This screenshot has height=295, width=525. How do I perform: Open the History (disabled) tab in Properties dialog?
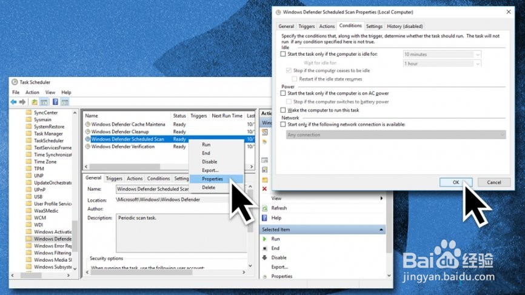pyautogui.click(x=405, y=26)
